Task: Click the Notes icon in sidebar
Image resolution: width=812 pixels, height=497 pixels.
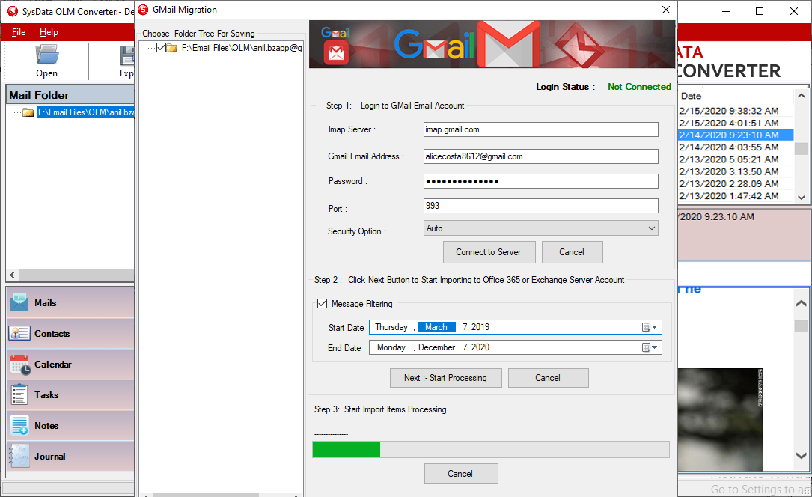Action: (x=19, y=426)
